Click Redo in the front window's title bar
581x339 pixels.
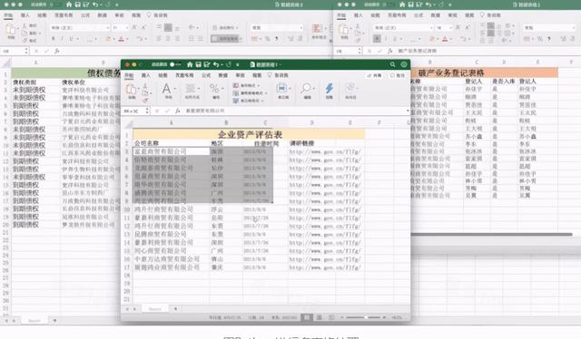[228, 64]
